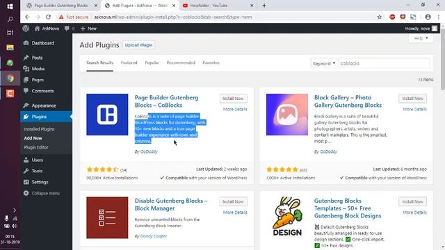Click the browser back arrow
The height and width of the screenshot is (250, 445).
[27, 17]
